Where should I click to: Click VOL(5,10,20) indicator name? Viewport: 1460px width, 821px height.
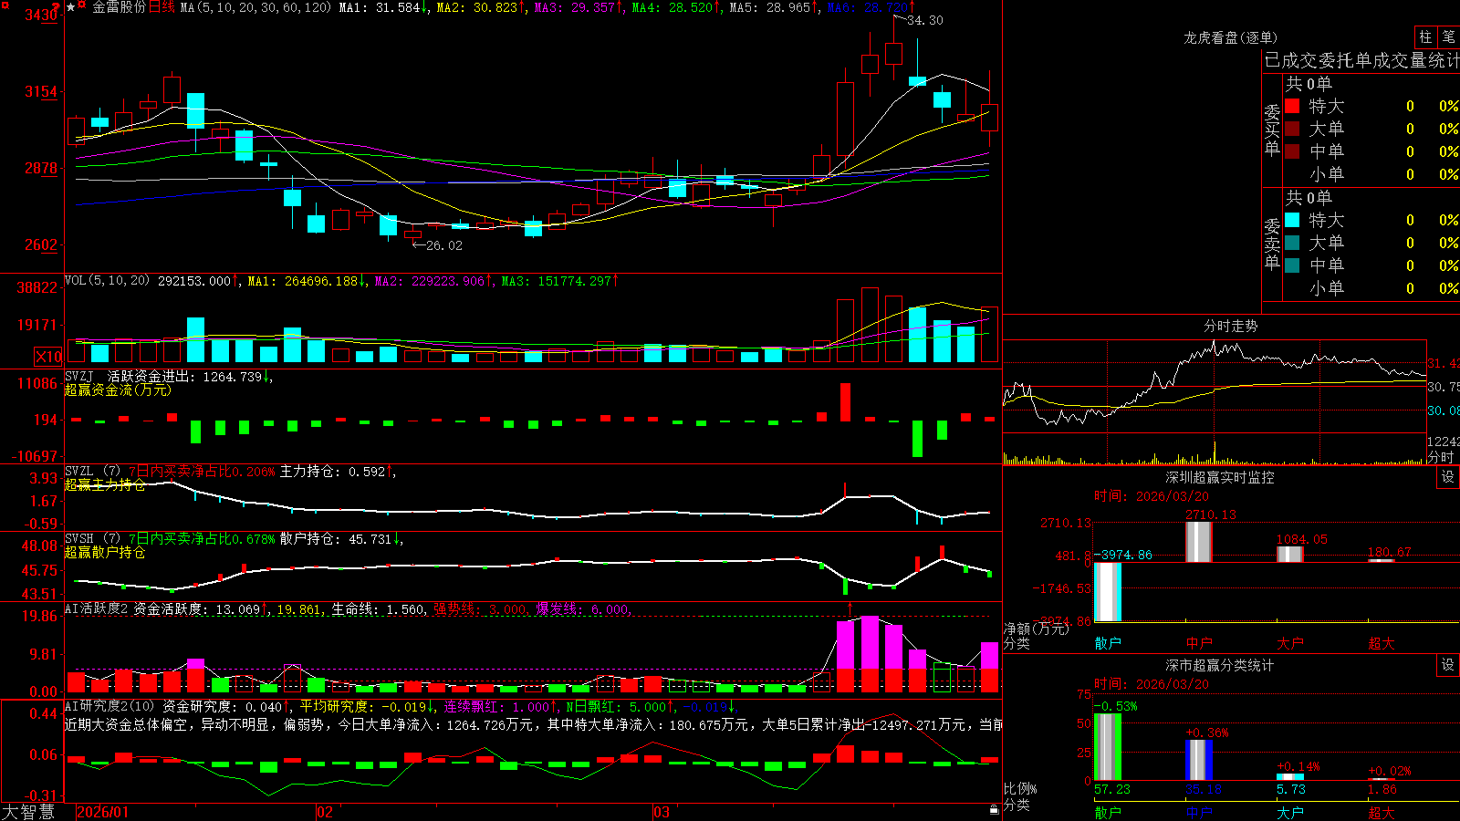pos(107,280)
